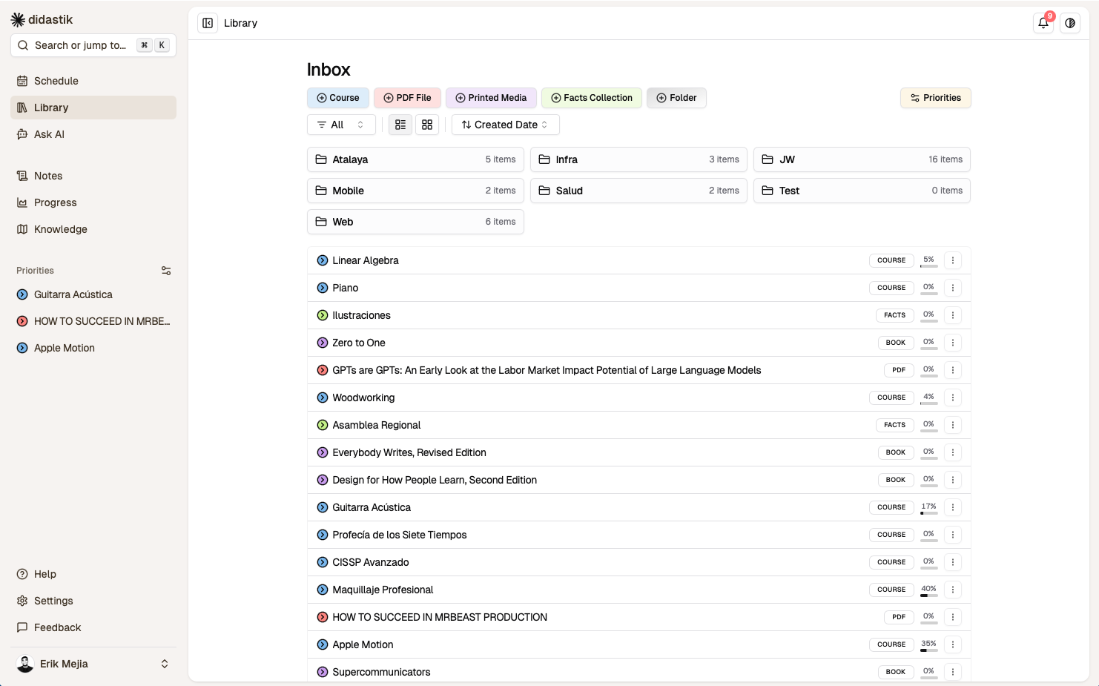Screen dimensions: 1099x686
Task: Open the Created Date sort dropdown
Action: [x=505, y=125]
